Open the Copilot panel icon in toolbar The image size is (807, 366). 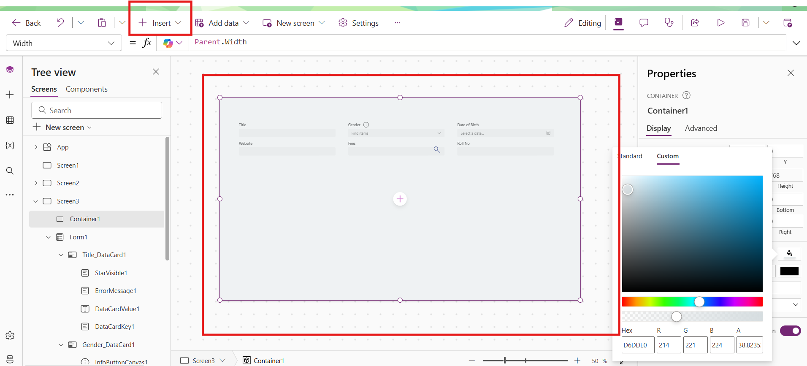coord(618,22)
